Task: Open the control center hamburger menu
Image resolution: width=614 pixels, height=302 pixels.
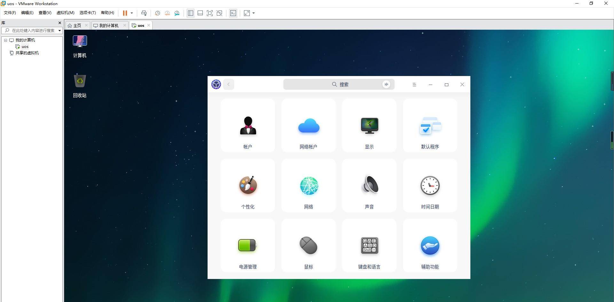Action: coord(414,85)
